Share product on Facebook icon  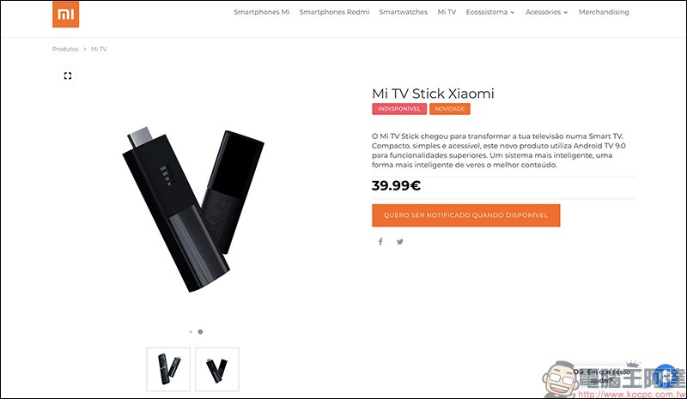click(x=380, y=241)
